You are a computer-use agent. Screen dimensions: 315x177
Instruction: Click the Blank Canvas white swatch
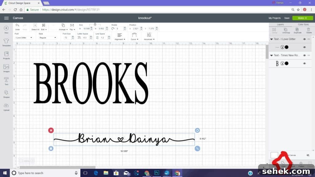point(274,155)
